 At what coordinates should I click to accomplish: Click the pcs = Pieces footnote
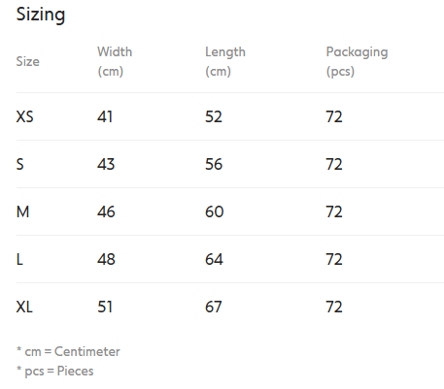[x=55, y=371]
